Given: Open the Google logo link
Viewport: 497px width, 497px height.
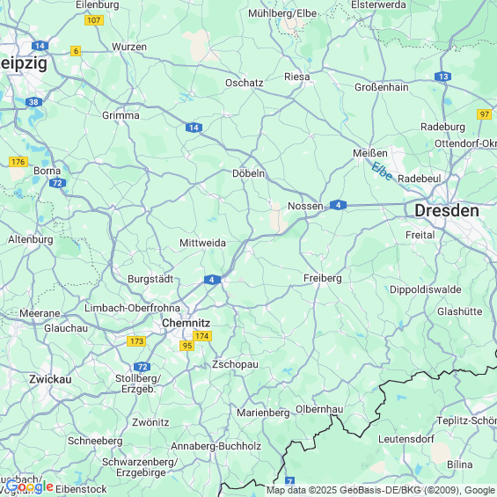Looking at the screenshot, I should [29, 487].
